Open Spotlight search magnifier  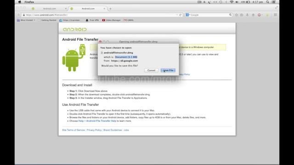pyautogui.click(x=267, y=2)
